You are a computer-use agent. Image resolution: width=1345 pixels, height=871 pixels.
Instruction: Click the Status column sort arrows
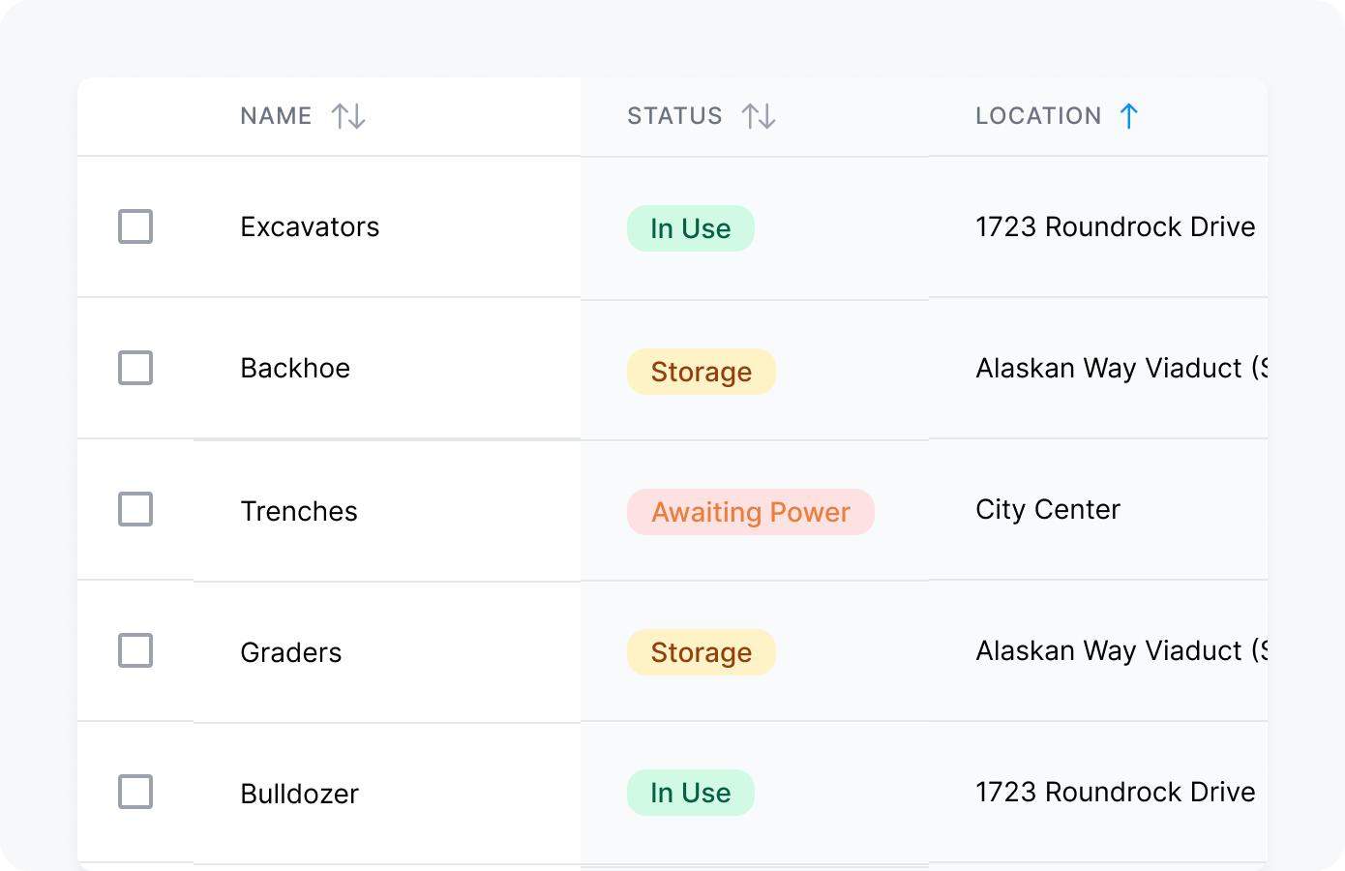click(x=759, y=116)
